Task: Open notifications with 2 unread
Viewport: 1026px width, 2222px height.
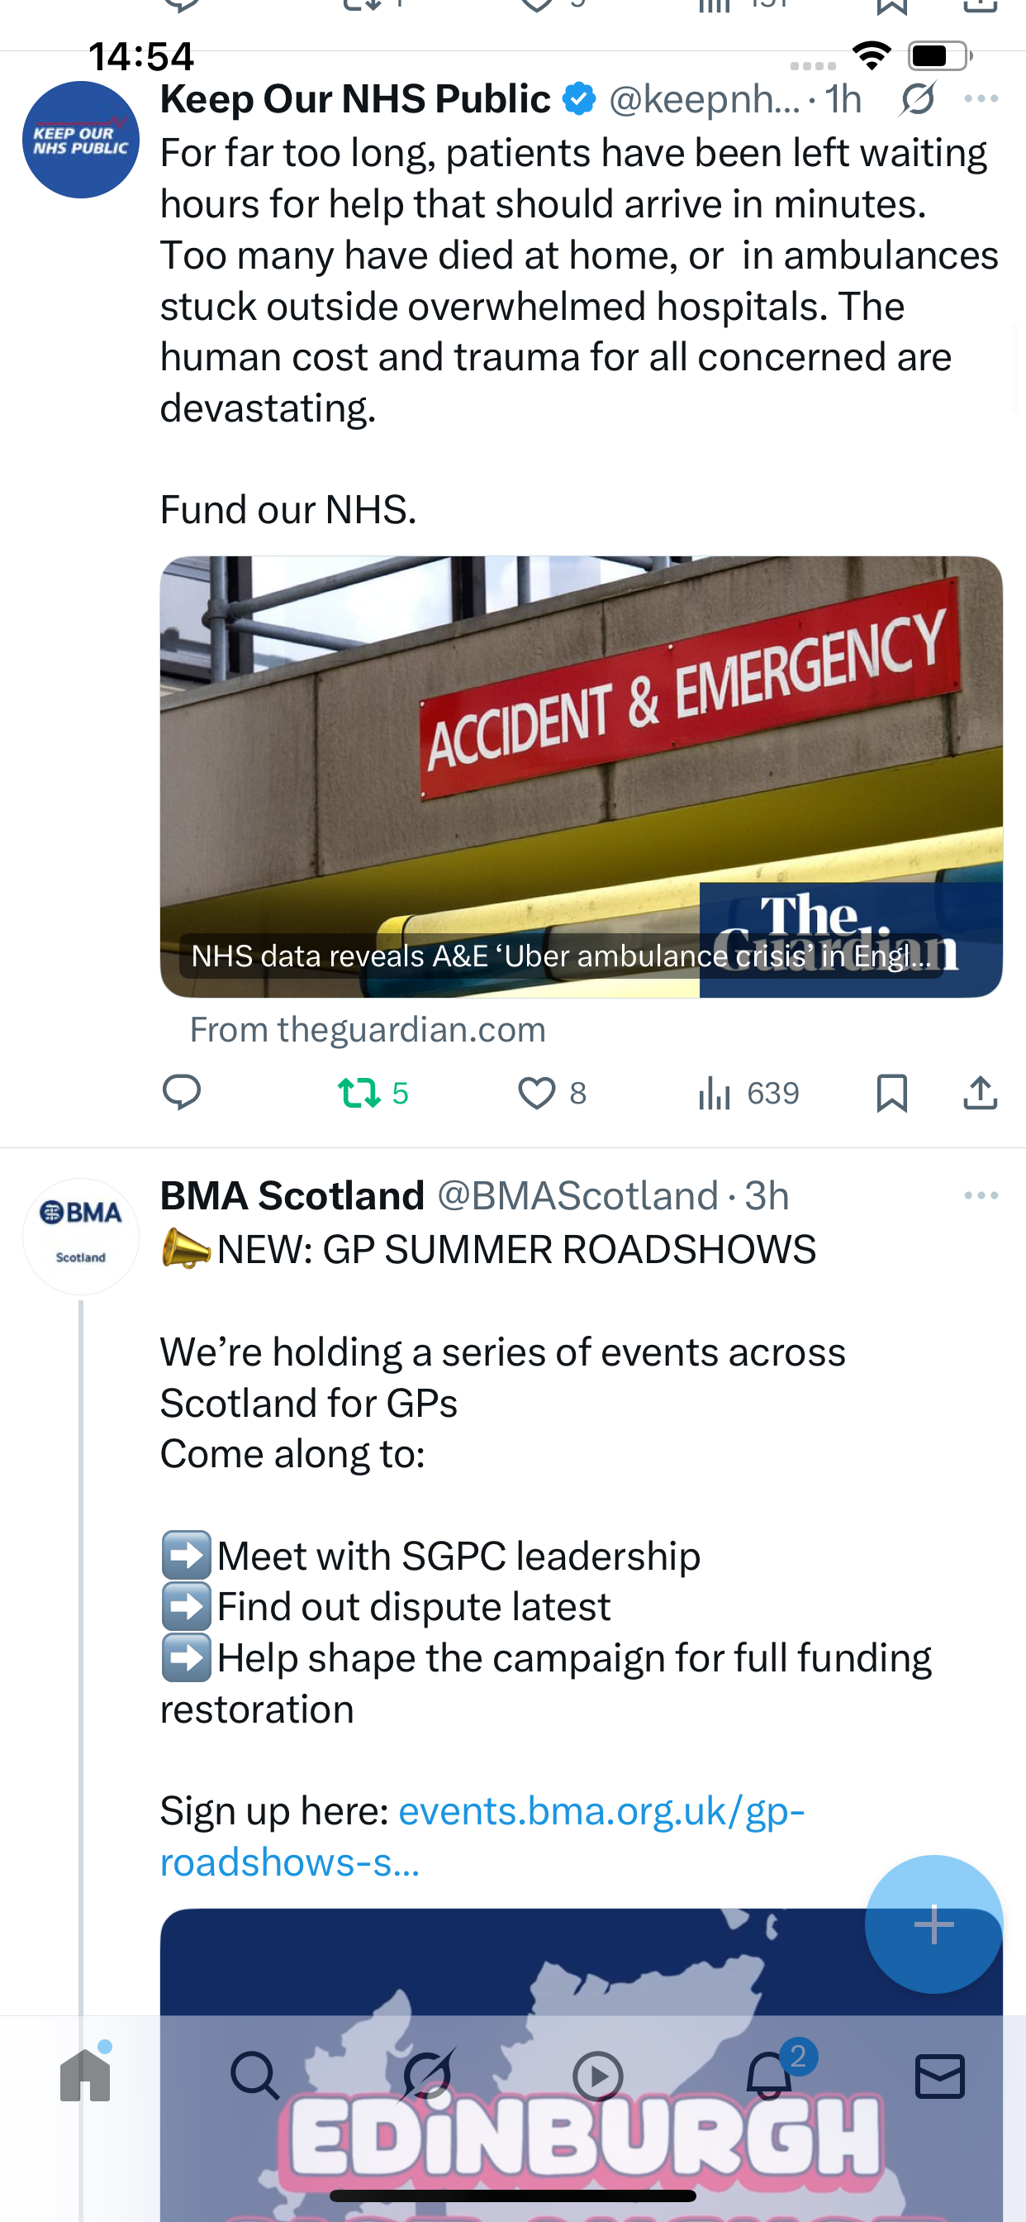Action: (769, 2076)
